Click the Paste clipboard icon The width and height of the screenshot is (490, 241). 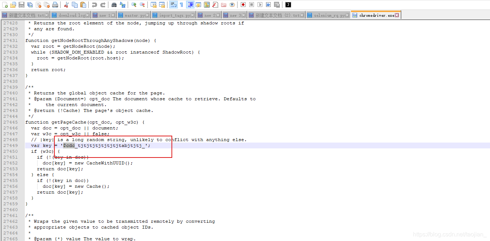pos(83,5)
